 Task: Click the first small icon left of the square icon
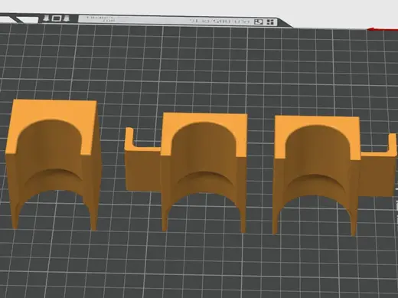coord(47,18)
